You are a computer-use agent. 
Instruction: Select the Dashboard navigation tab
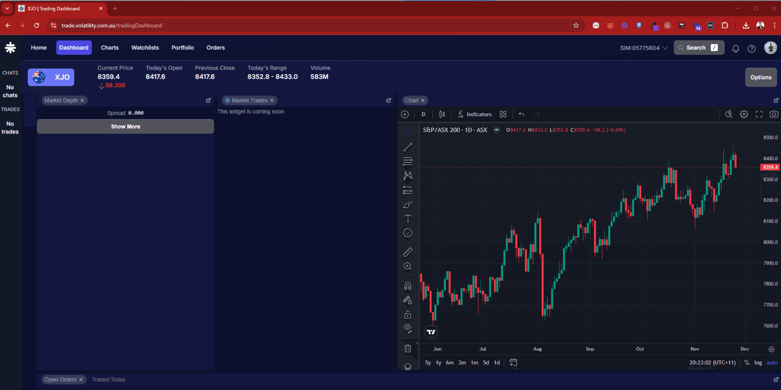tap(74, 48)
